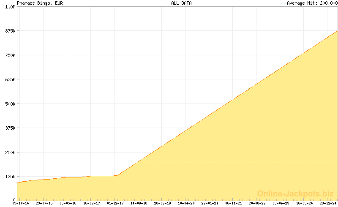The height and width of the screenshot is (207, 338).
Task: Click the 20-08-22 date label
Action: point(257,203)
